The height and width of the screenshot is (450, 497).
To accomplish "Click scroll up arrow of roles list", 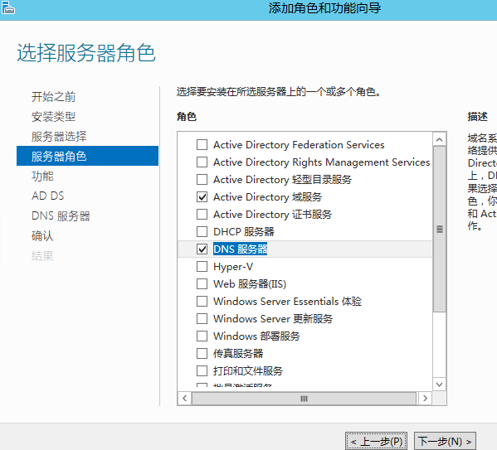I will [439, 139].
